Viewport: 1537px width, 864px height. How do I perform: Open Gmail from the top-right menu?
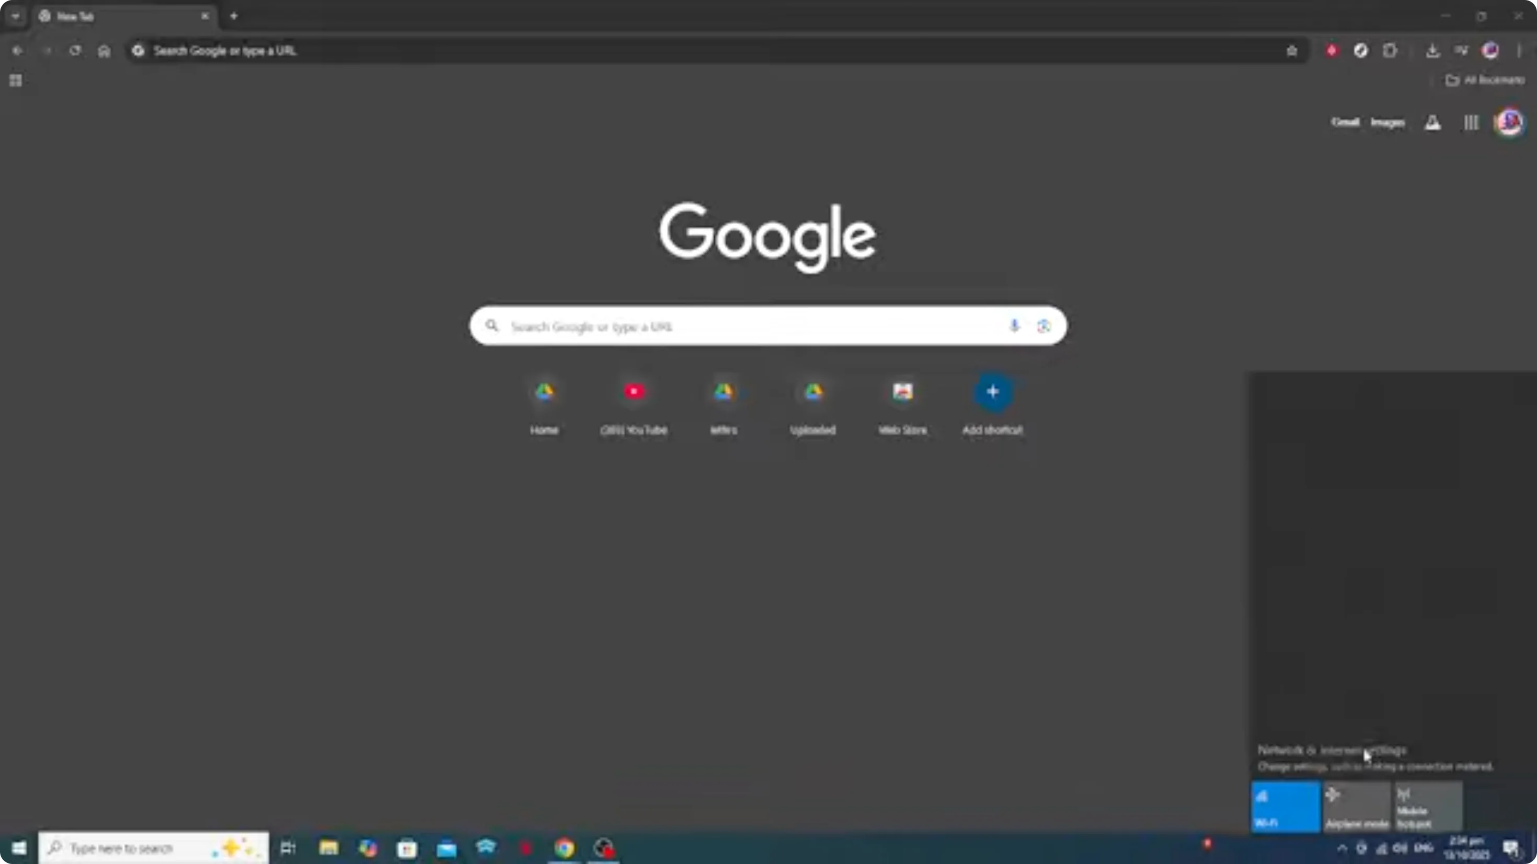(1346, 122)
